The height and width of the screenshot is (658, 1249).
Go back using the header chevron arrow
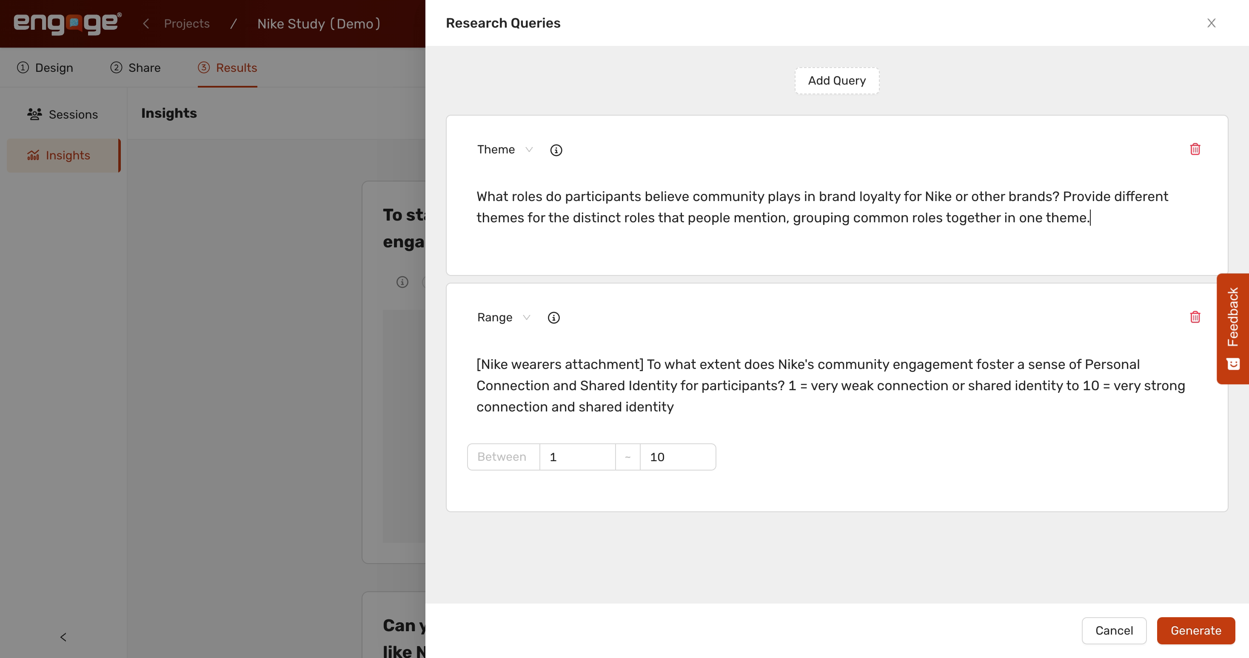tap(145, 23)
